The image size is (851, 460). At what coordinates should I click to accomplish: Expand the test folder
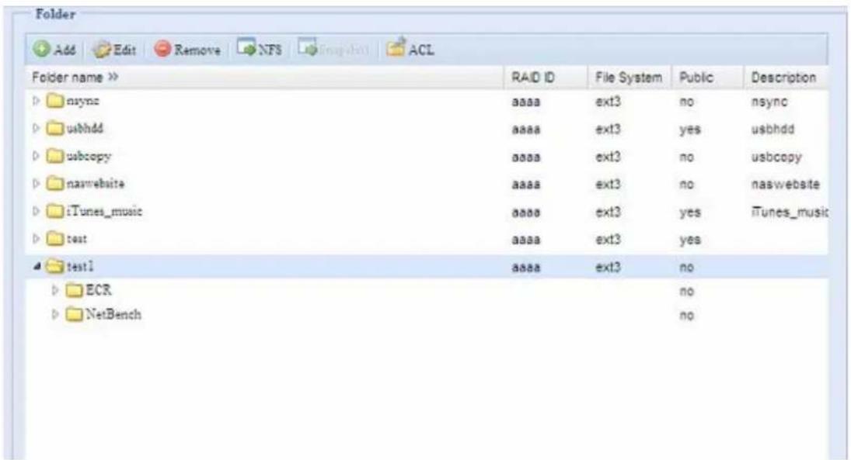(x=36, y=238)
